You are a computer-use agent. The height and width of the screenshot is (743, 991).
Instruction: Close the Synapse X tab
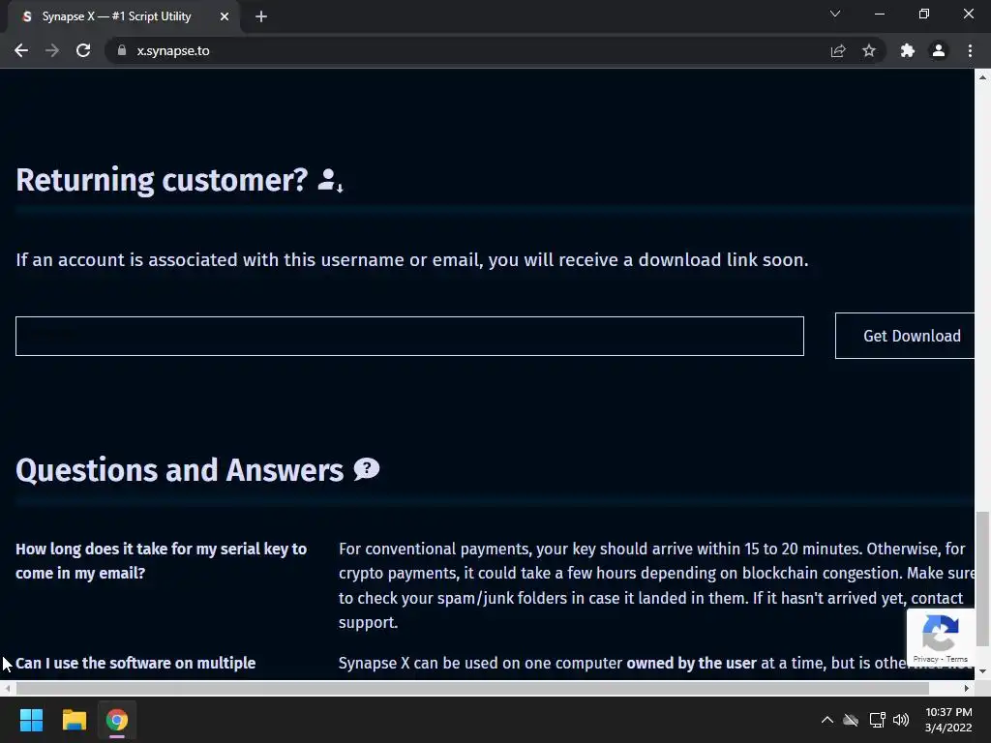coord(225,16)
